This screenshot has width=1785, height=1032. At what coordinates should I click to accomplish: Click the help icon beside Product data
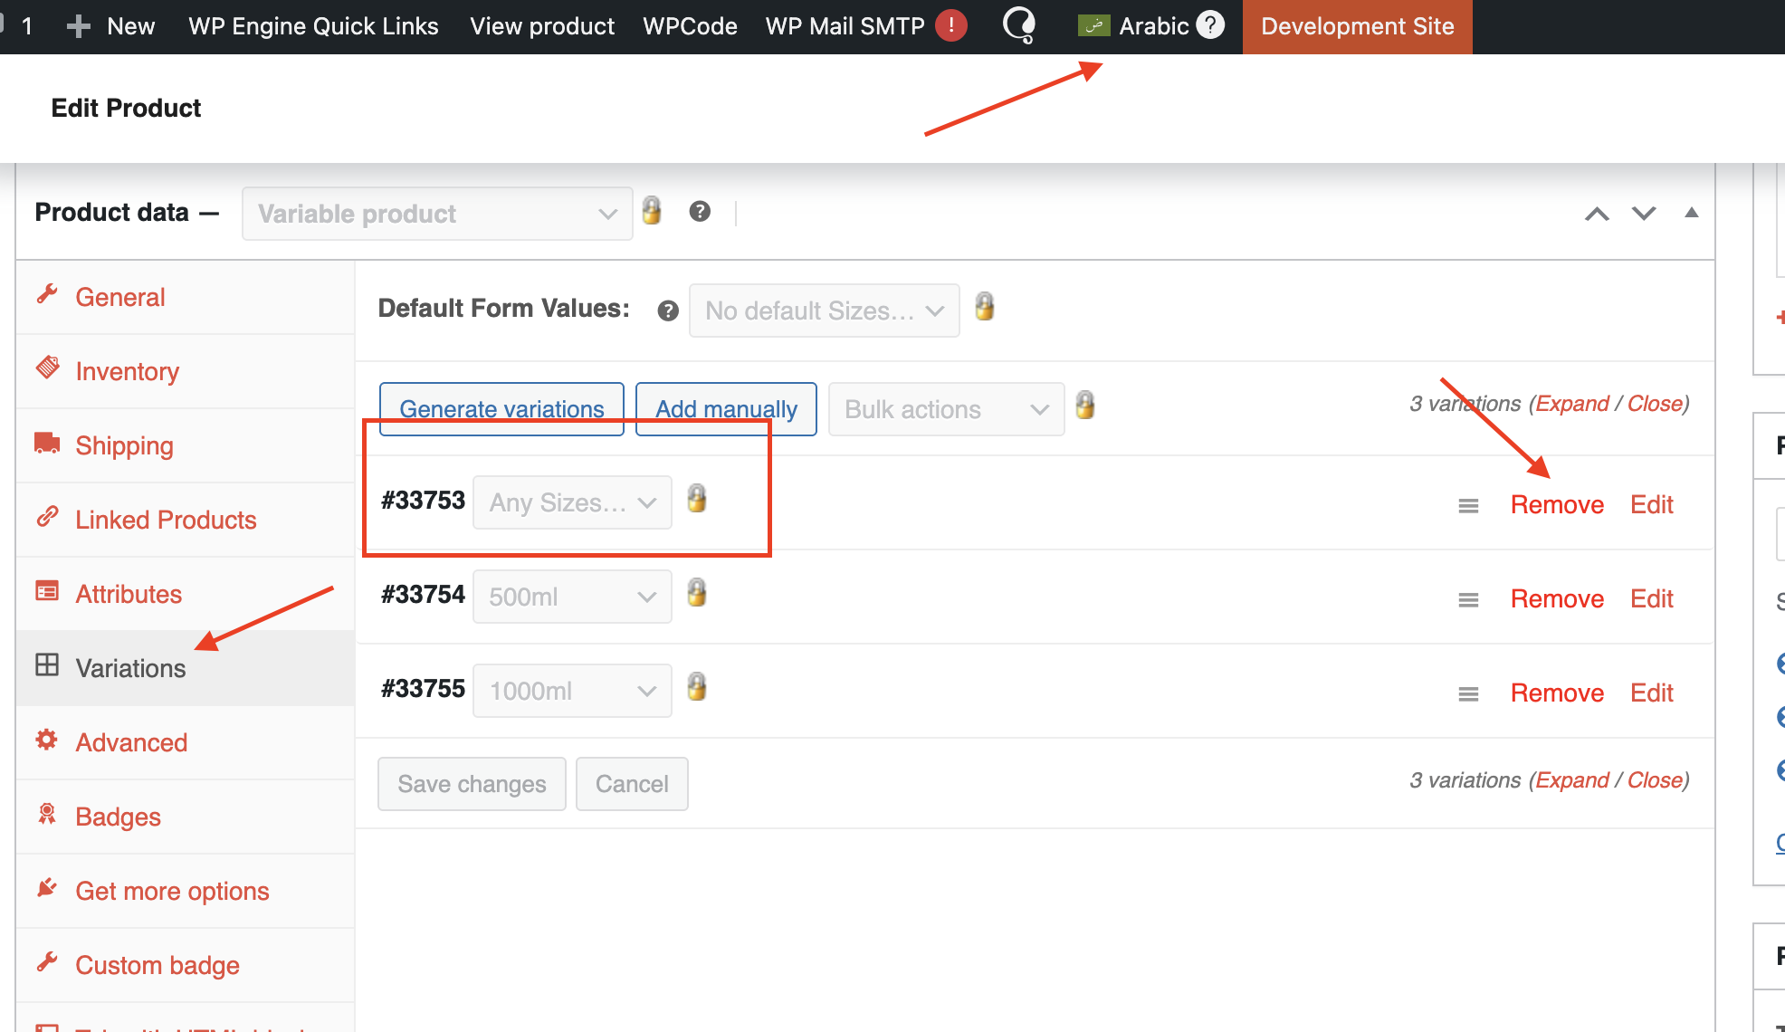coord(699,212)
